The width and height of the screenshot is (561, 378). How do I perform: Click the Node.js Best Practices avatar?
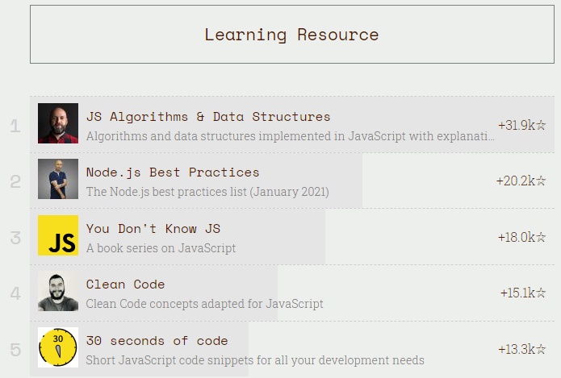pos(58,179)
